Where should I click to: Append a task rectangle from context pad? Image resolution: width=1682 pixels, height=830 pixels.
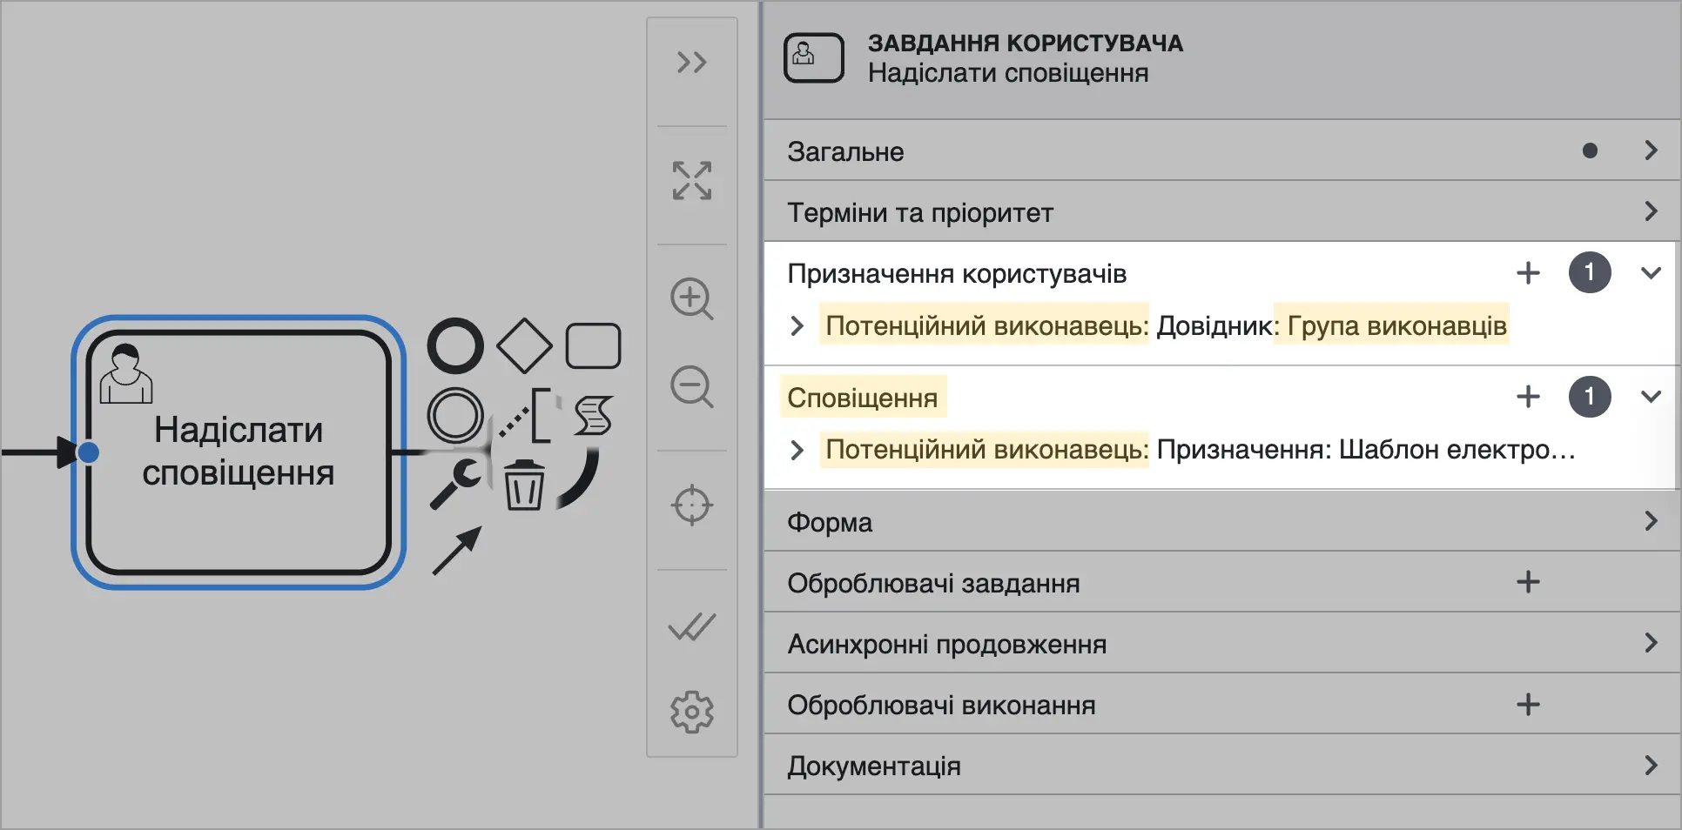tap(594, 346)
